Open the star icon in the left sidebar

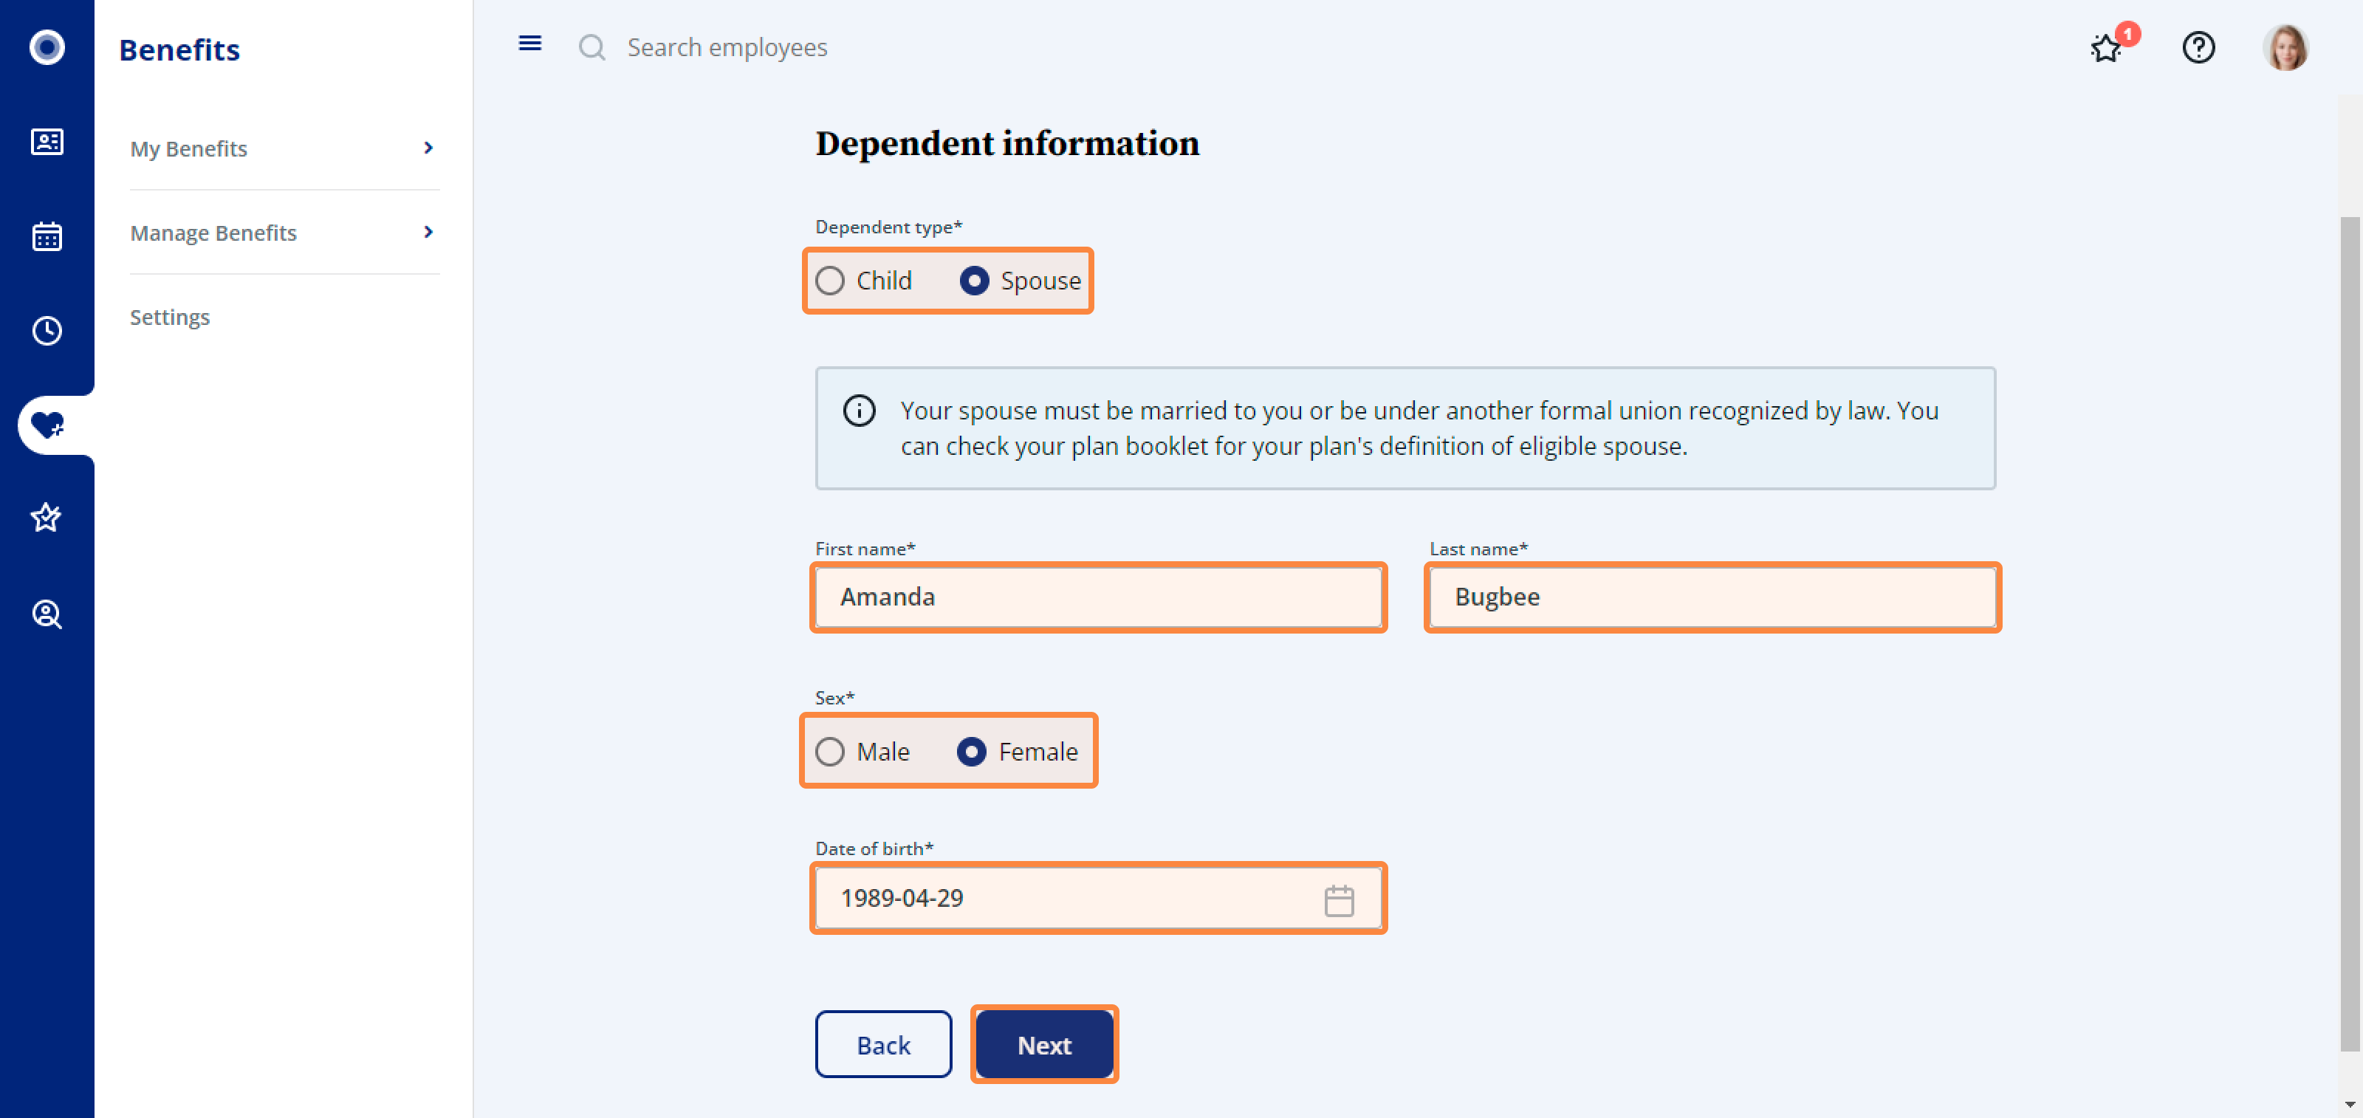47,518
